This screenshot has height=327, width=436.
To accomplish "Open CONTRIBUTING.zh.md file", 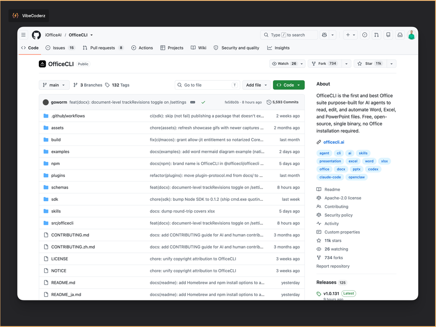I will pos(73,247).
